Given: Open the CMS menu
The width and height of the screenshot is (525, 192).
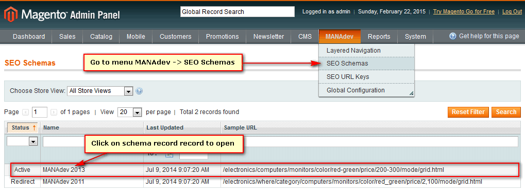Looking at the screenshot, I should (305, 37).
